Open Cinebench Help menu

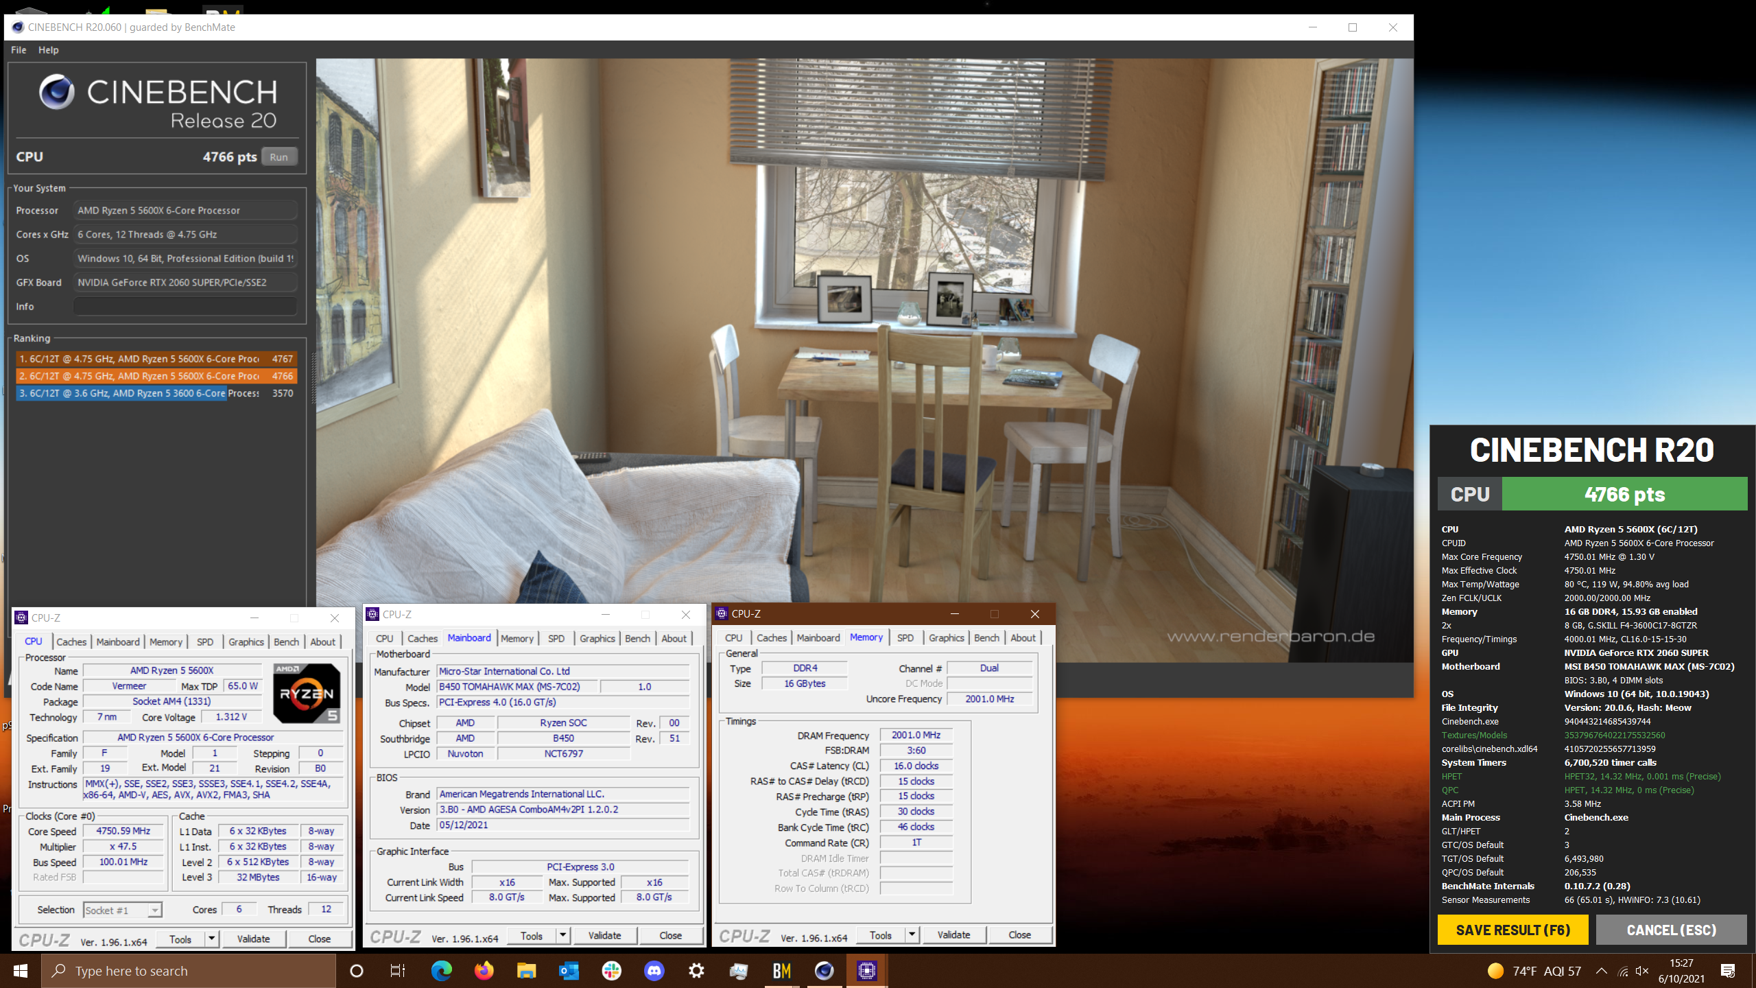pyautogui.click(x=48, y=50)
